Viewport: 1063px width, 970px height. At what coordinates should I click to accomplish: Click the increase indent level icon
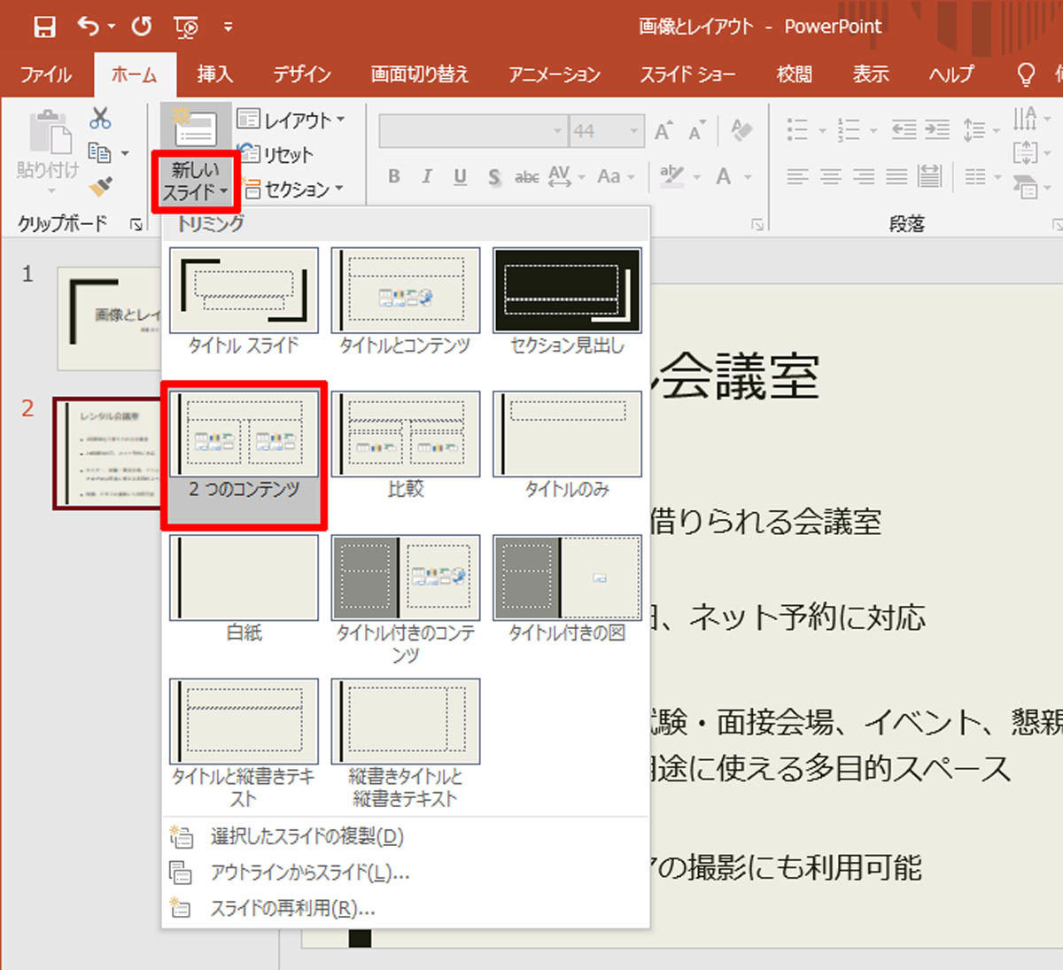click(x=937, y=130)
